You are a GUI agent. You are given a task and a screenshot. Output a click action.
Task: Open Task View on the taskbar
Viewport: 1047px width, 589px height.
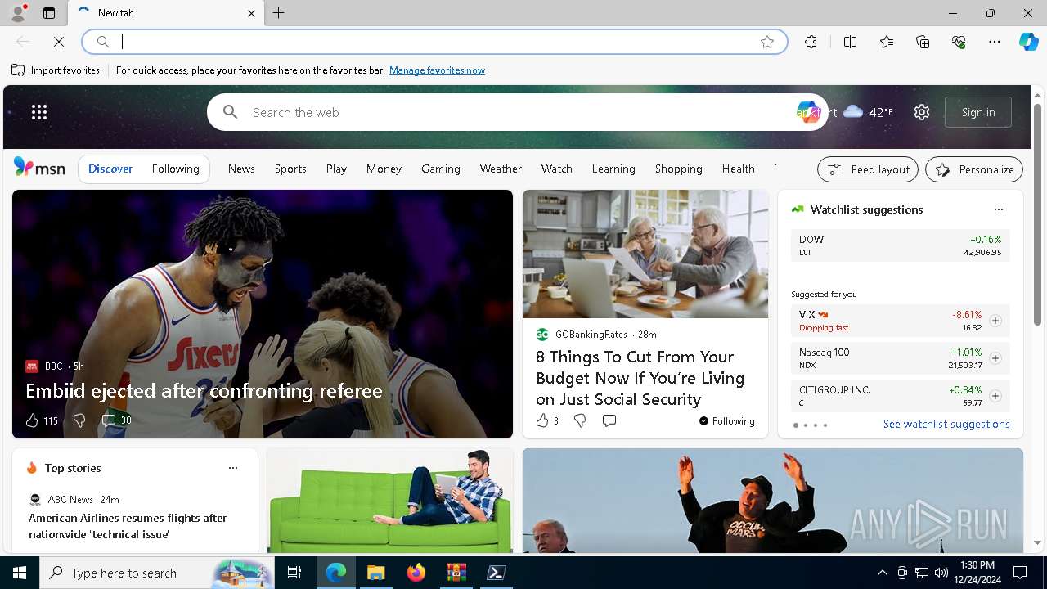[x=294, y=573]
